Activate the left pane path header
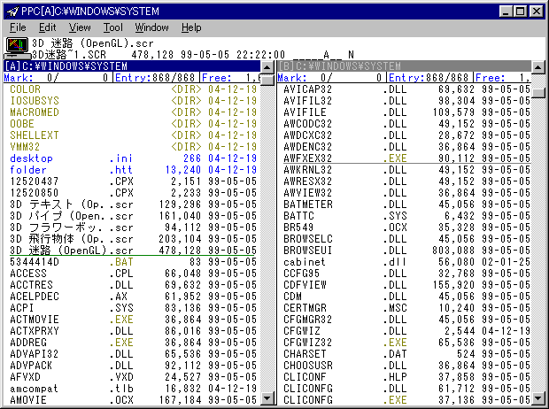This screenshot has height=409, width=549. [133, 66]
